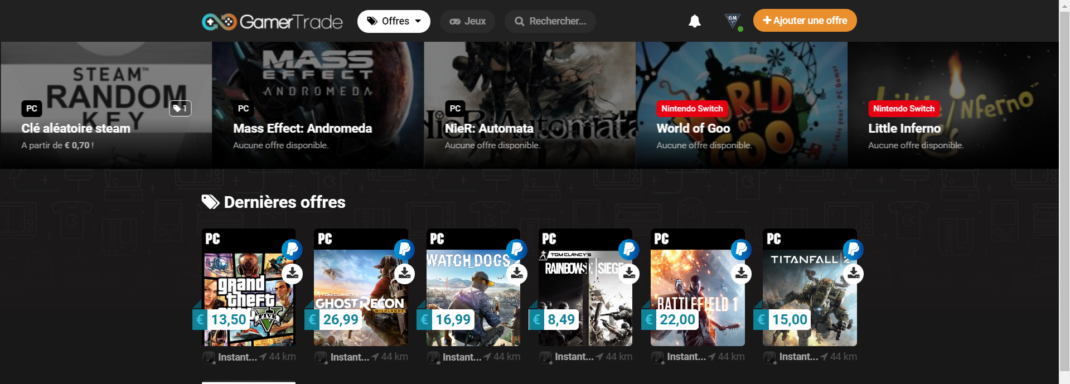This screenshot has height=384, width=1070.
Task: Open the Rainbow Six Siege offer
Action: coord(585,287)
